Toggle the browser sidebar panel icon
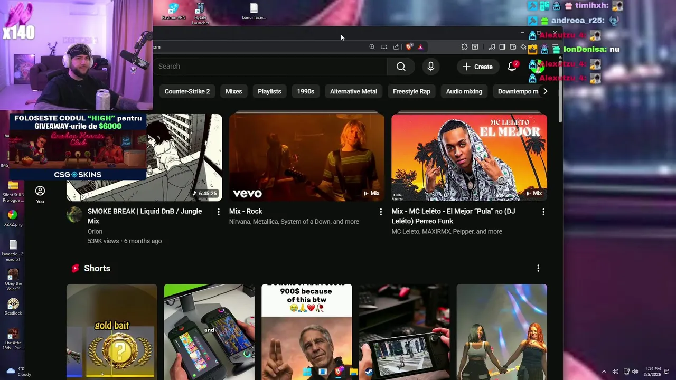 pos(502,47)
